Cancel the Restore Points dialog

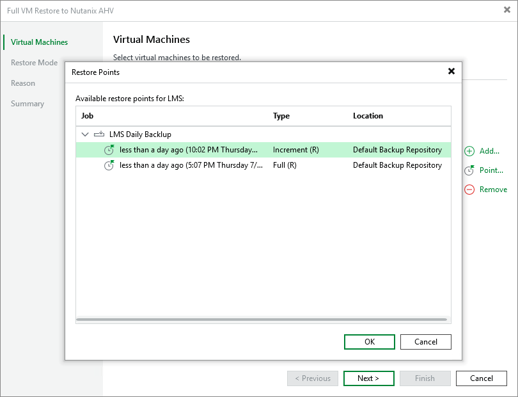point(425,341)
